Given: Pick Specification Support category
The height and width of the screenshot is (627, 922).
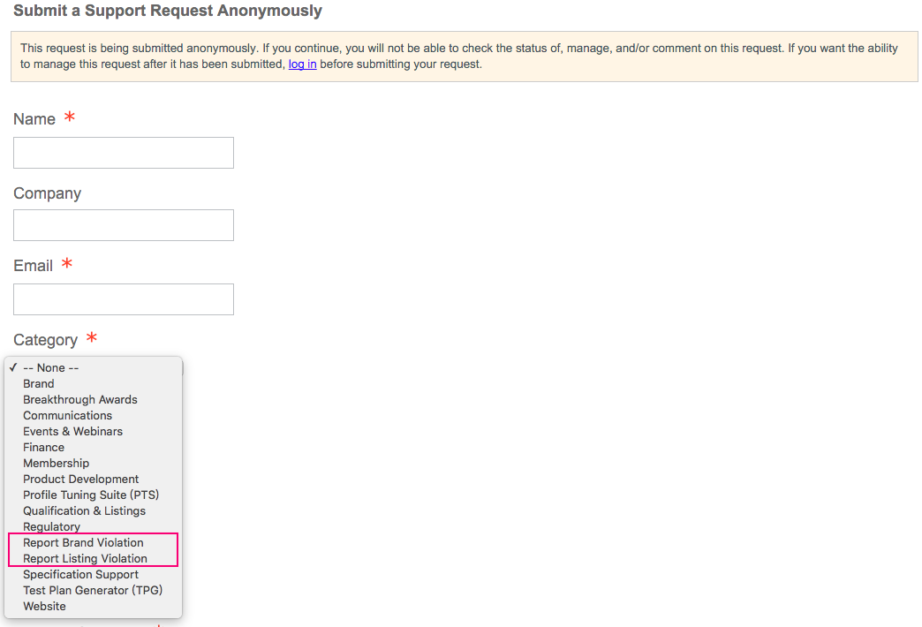Looking at the screenshot, I should point(81,574).
